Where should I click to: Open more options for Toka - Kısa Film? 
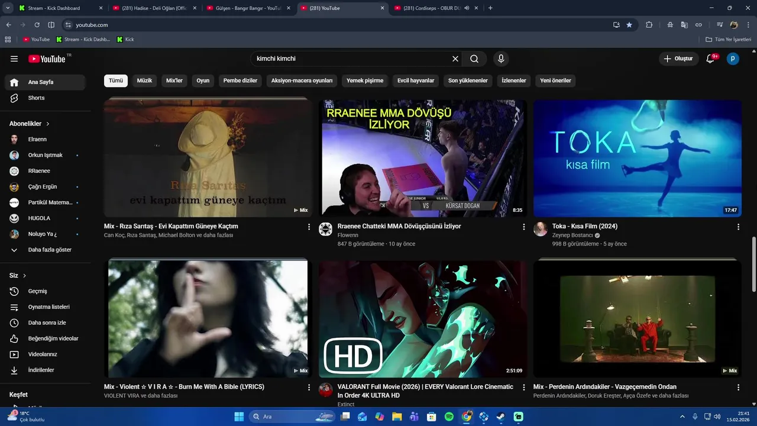coord(738,227)
